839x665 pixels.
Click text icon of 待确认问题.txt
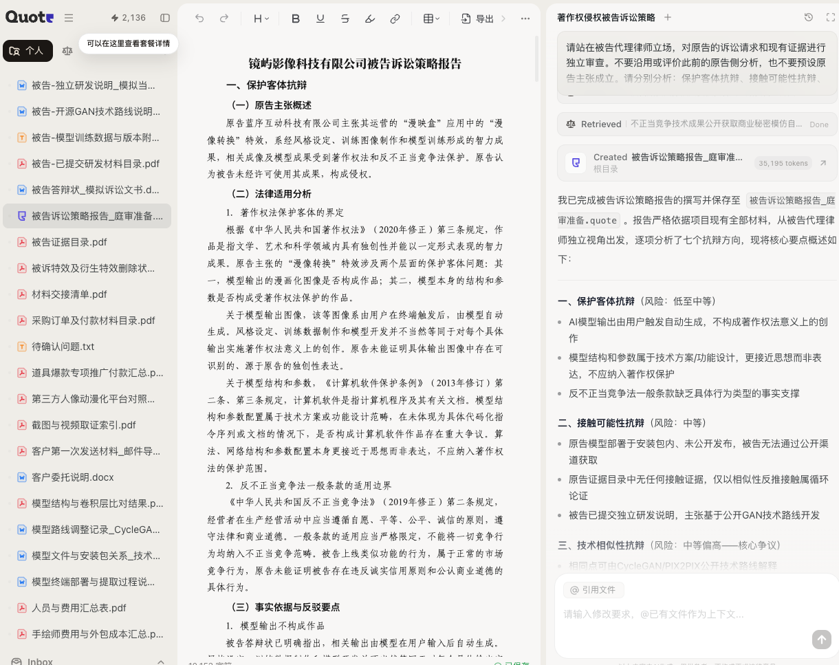pyautogui.click(x=22, y=347)
